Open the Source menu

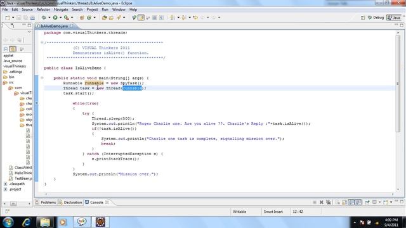coord(27,9)
